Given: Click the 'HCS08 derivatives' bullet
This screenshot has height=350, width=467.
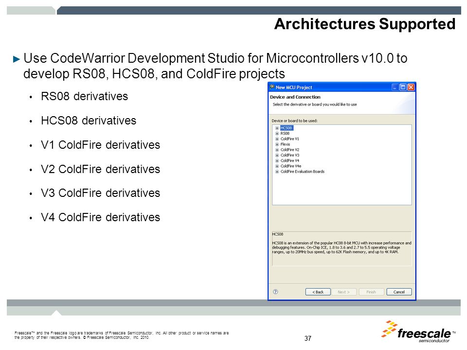Looking at the screenshot, I should (x=89, y=121).
